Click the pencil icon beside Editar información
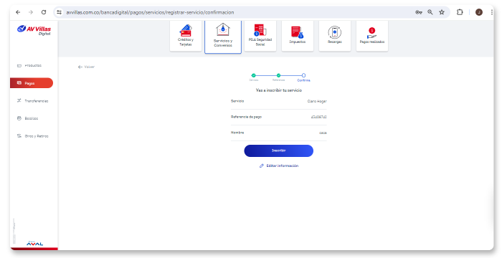The height and width of the screenshot is (258, 502). point(262,166)
